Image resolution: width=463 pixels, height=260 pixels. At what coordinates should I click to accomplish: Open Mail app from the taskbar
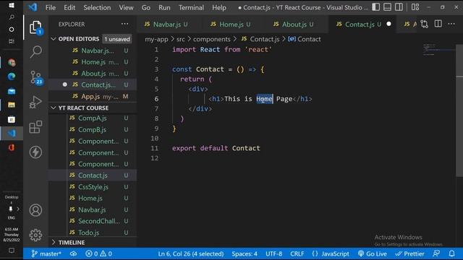(x=12, y=91)
